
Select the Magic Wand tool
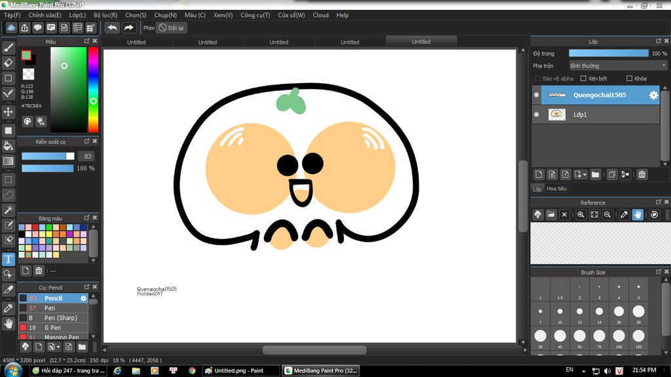pos(8,210)
